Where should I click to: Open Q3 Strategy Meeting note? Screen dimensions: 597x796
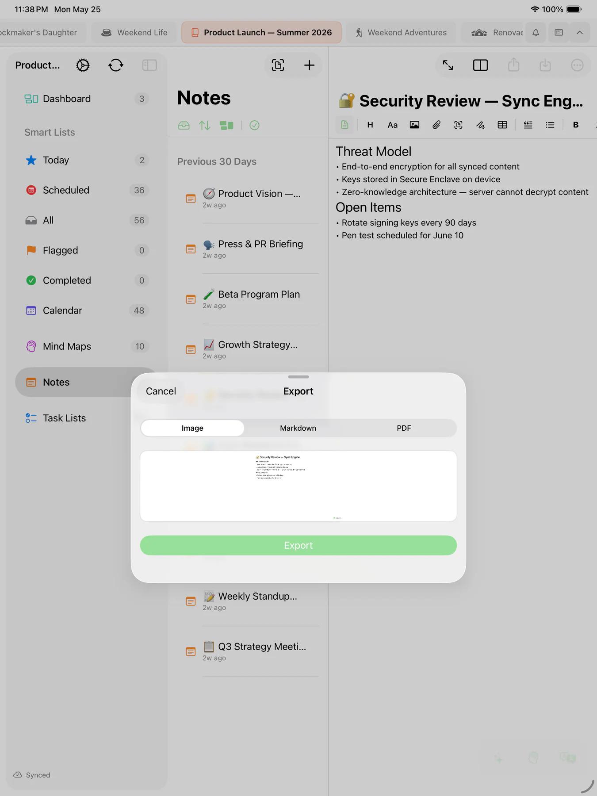[248, 651]
